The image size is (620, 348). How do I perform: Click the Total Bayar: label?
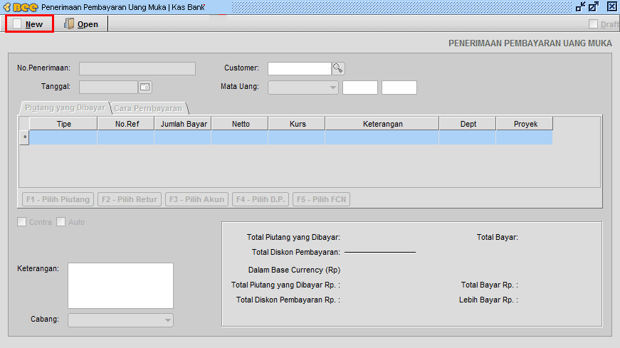click(498, 237)
